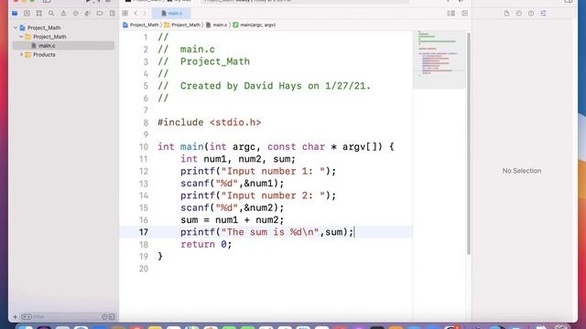Open main.c segment in jump bar
Screen dimensions: 586x329
(x=216, y=25)
